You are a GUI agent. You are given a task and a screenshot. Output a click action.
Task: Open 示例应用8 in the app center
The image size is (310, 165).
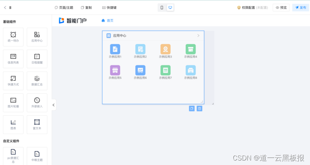pos(191,72)
